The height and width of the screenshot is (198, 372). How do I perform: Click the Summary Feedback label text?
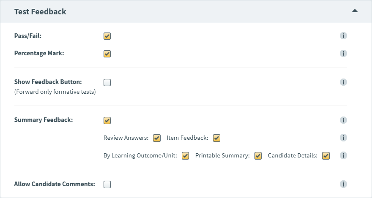(44, 120)
